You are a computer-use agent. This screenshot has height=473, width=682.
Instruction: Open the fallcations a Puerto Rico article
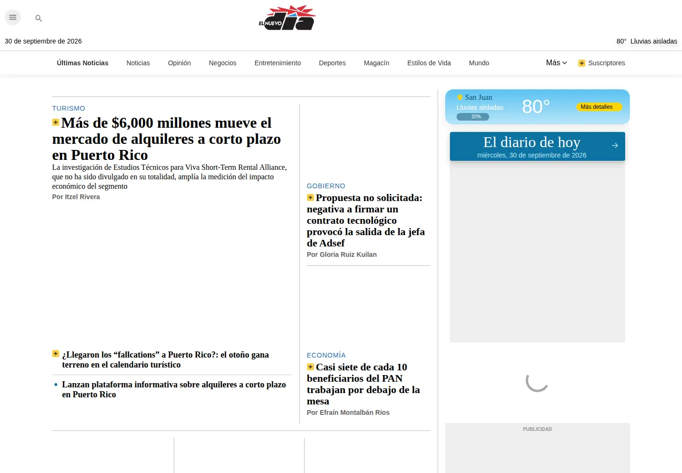click(x=165, y=360)
